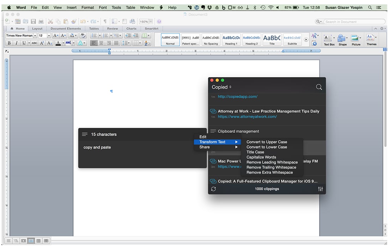This screenshot has width=388, height=250.
Task: Open the font size dropdown showing 12
Action: tap(49, 36)
